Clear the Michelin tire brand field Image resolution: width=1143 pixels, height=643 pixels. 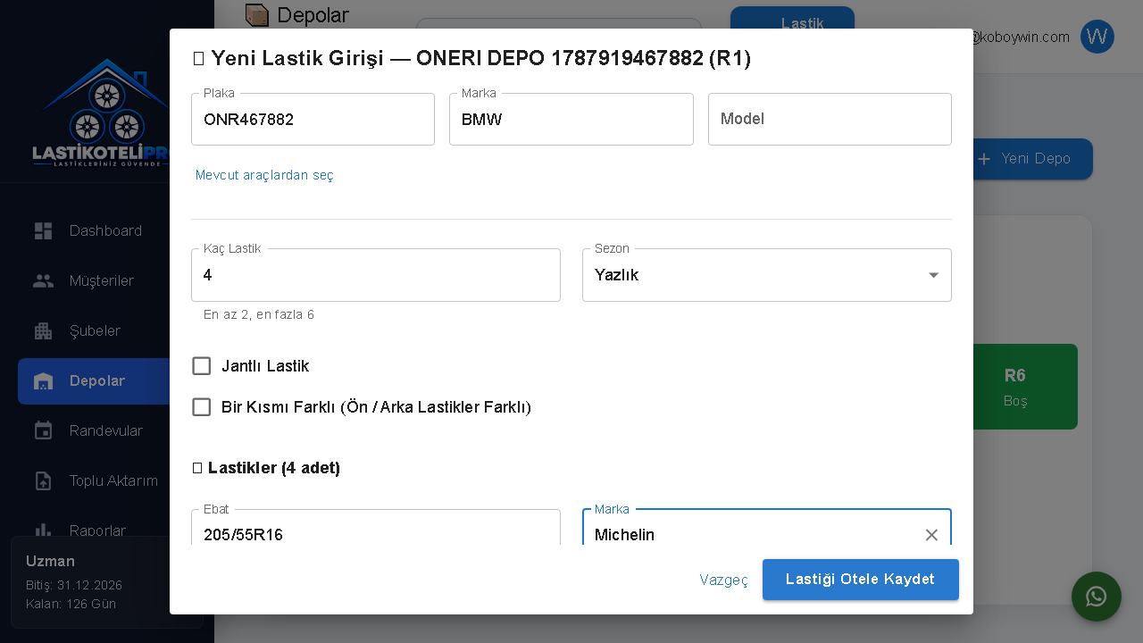(931, 535)
